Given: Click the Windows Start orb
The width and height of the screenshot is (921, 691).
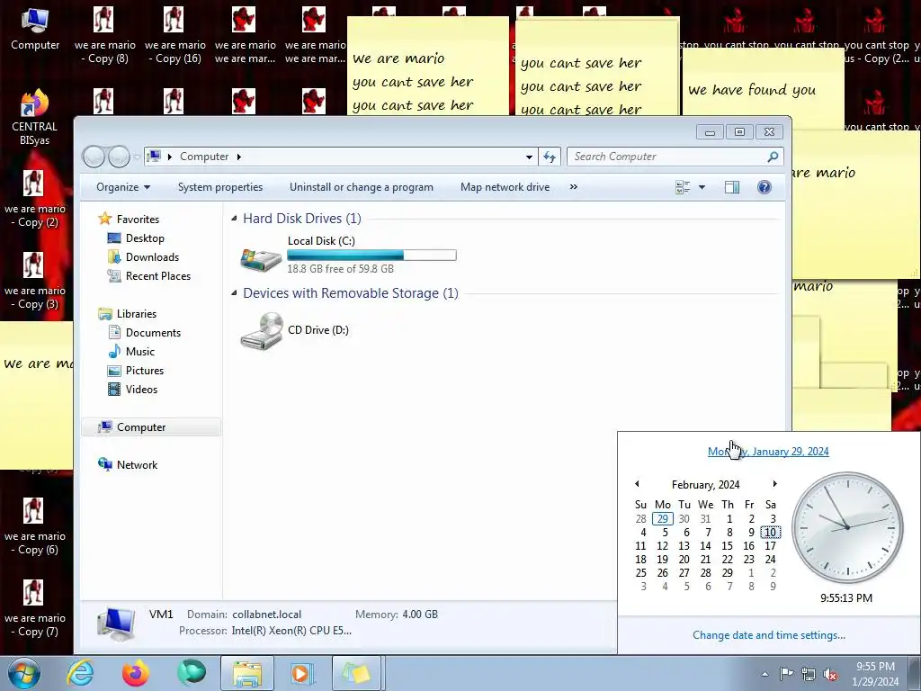Looking at the screenshot, I should tap(23, 673).
